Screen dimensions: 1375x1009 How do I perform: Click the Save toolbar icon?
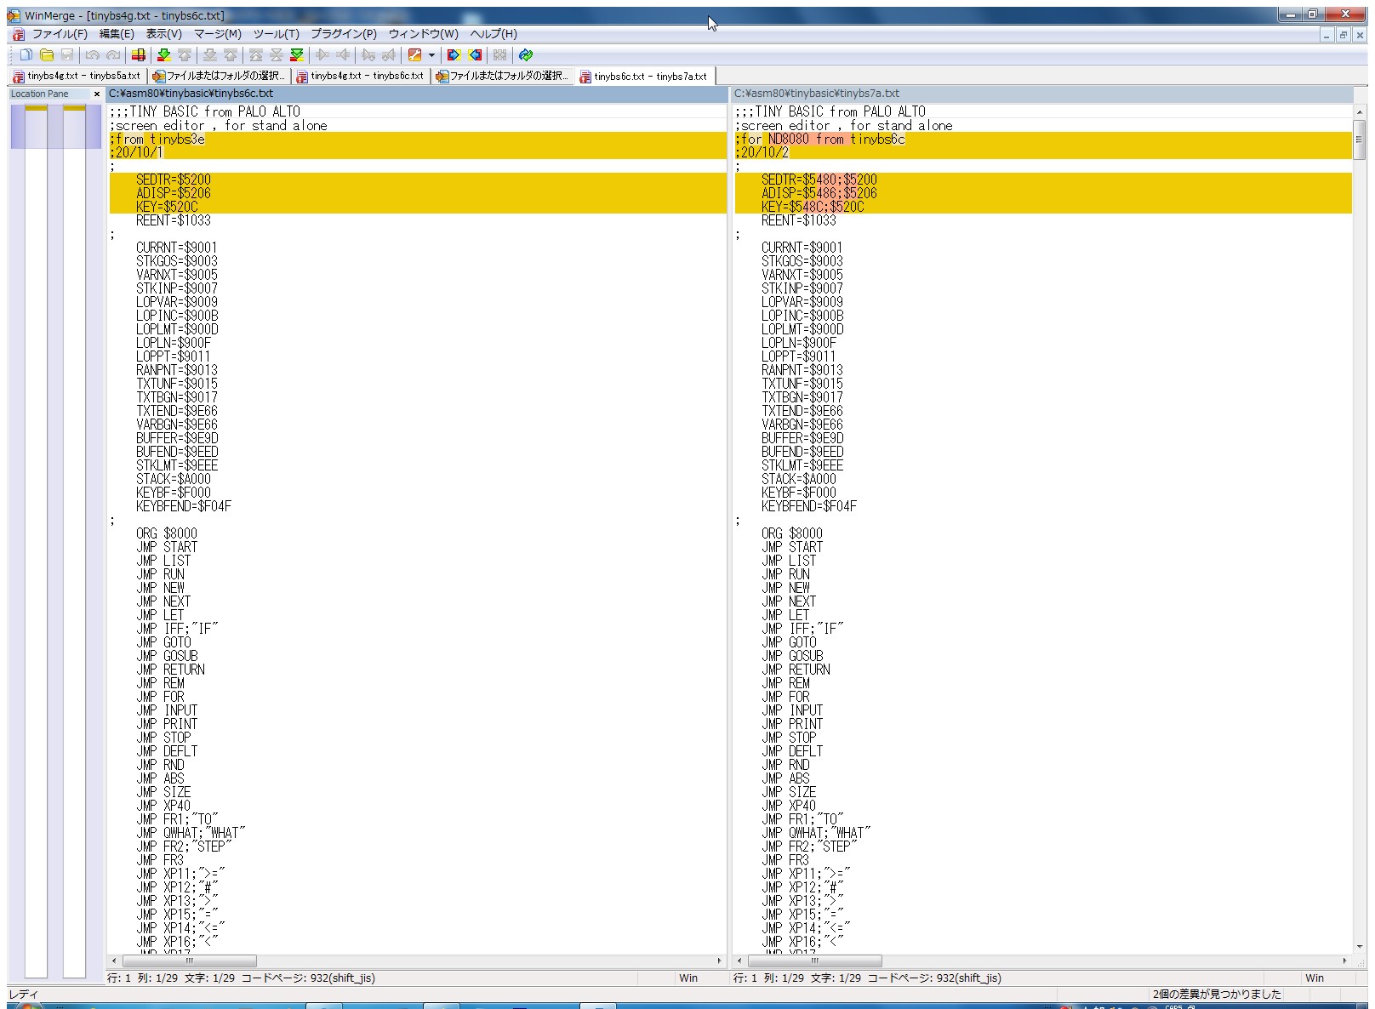[67, 54]
